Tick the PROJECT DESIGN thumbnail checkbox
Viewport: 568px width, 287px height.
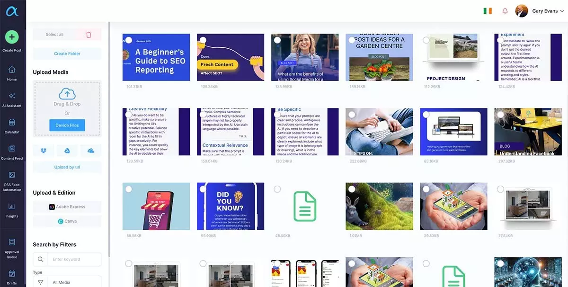tap(426, 40)
